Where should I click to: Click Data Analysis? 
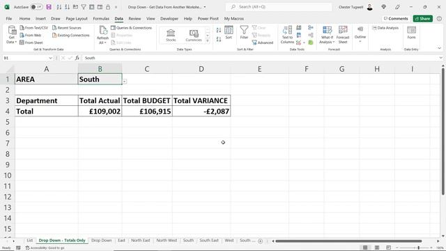tap(385, 28)
